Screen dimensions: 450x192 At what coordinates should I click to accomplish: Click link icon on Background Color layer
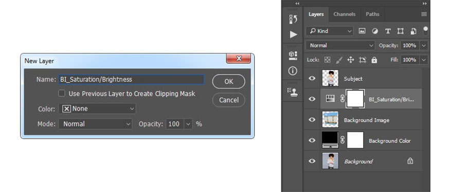tap(342, 140)
